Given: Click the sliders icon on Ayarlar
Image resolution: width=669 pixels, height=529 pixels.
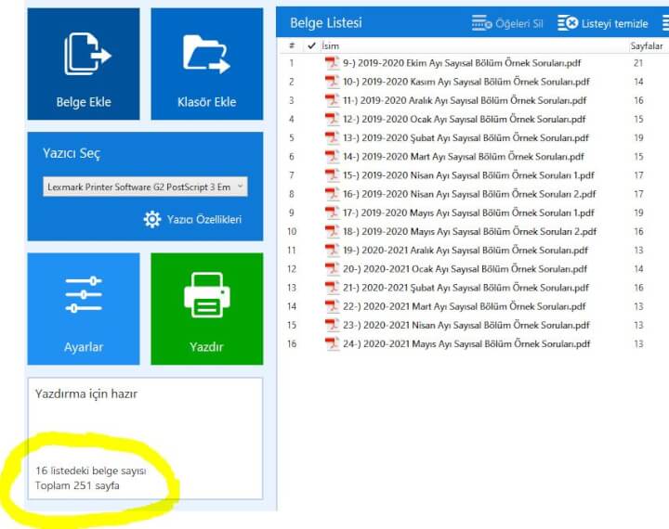Looking at the screenshot, I should (x=84, y=294).
